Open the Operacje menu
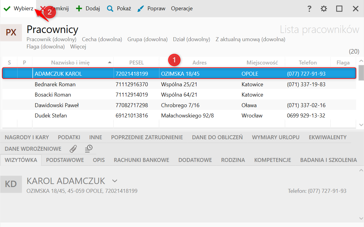The height and width of the screenshot is (227, 364). (182, 8)
